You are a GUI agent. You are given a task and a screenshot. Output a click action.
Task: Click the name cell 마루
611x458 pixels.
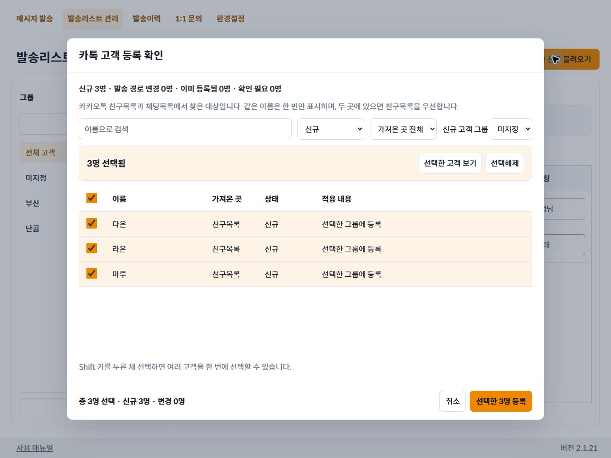click(x=119, y=274)
